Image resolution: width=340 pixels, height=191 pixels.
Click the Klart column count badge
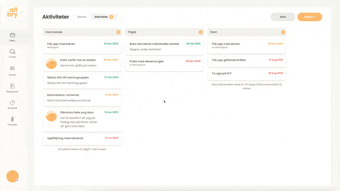point(283,32)
